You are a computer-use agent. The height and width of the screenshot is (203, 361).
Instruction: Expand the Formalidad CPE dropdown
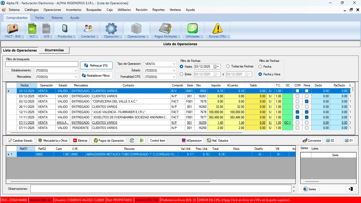pos(174,77)
